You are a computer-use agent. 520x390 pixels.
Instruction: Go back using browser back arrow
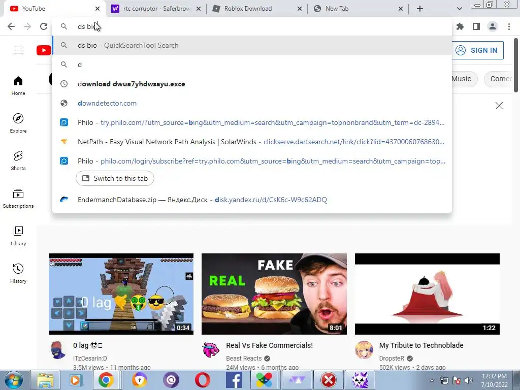point(11,26)
